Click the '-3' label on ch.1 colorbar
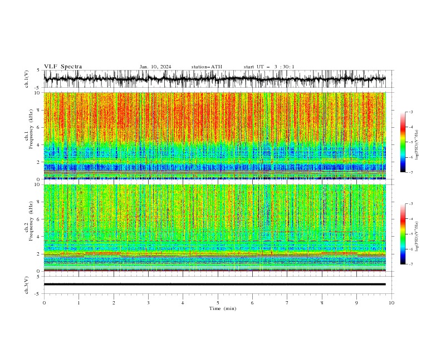Image resolution: width=441 pixels, height=340 pixels. [411, 112]
